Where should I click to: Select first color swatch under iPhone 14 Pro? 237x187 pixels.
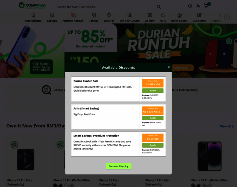(193, 185)
